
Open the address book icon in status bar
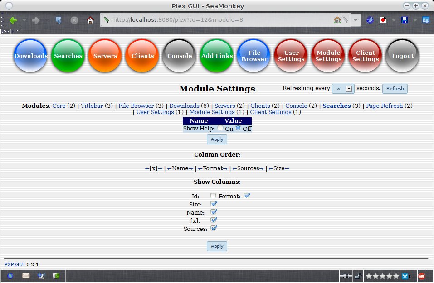click(56, 276)
